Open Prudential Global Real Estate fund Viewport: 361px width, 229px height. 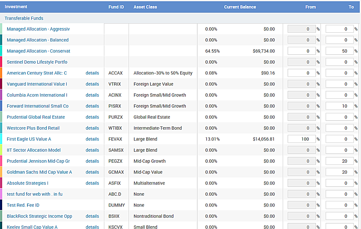pyautogui.click(x=36, y=117)
